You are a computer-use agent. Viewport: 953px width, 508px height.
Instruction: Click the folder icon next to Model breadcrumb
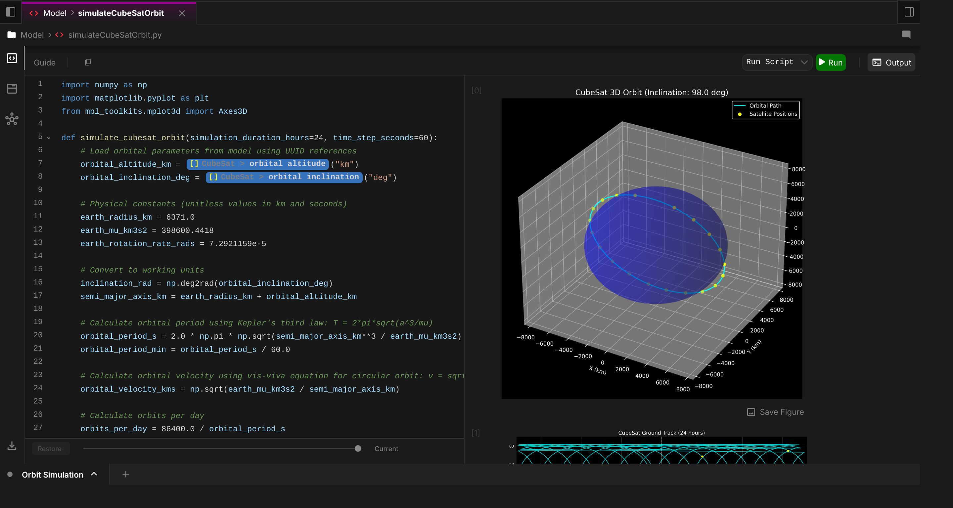pos(12,35)
